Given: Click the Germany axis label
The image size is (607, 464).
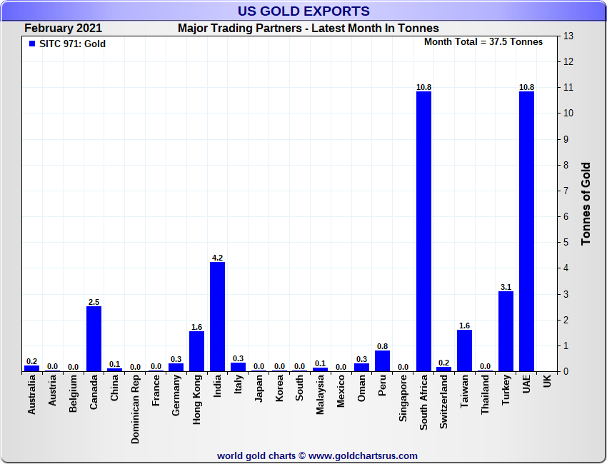Looking at the screenshot, I should [x=176, y=395].
